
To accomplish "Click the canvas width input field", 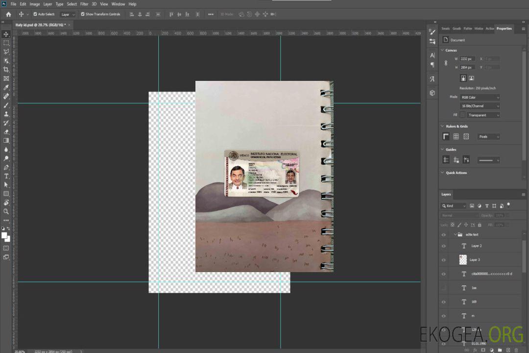I will click(467, 59).
